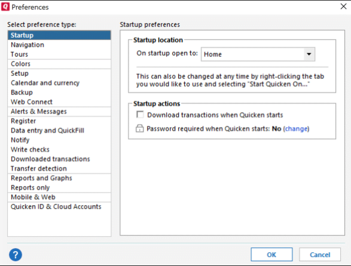
Task: Select Navigation preference type
Action: (x=59, y=45)
